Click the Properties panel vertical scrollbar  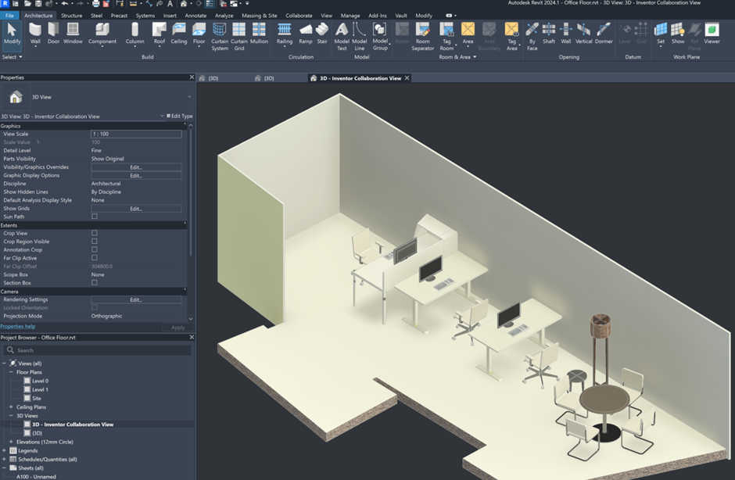tap(189, 188)
